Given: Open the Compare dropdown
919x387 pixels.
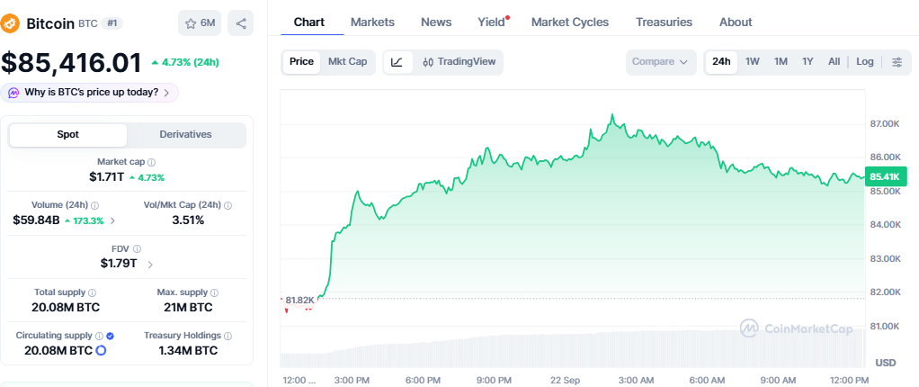Looking at the screenshot, I should (x=661, y=62).
